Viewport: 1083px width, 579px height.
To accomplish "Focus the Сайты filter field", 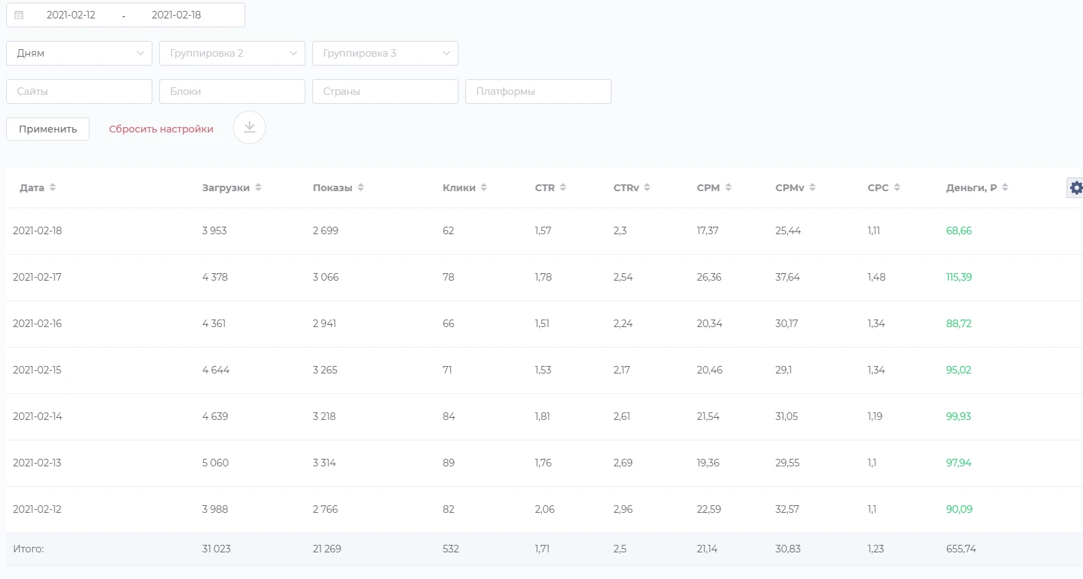I will click(x=79, y=91).
